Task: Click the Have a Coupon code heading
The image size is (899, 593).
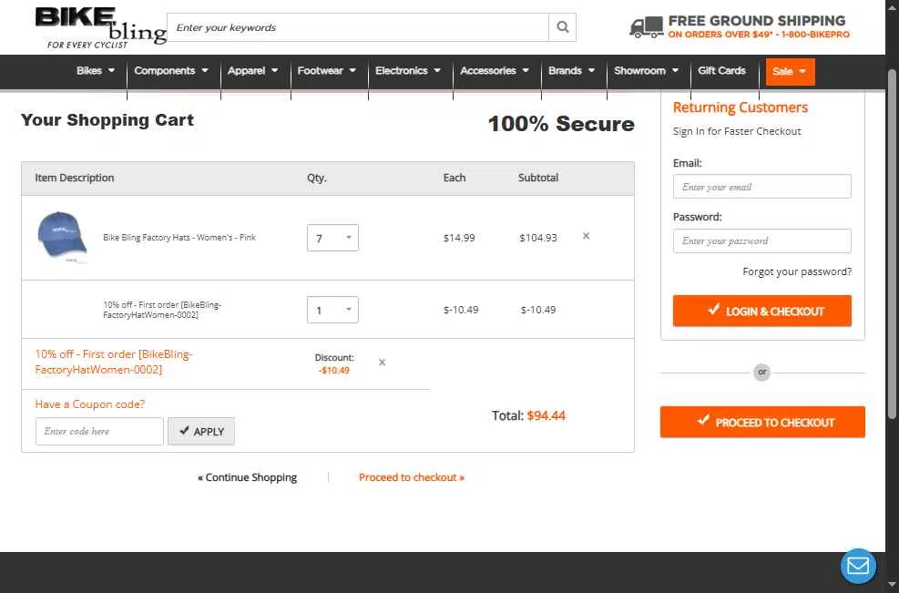Action: pyautogui.click(x=90, y=404)
